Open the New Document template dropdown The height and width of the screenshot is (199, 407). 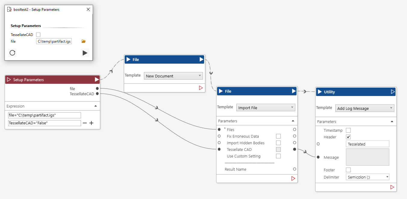coord(173,76)
